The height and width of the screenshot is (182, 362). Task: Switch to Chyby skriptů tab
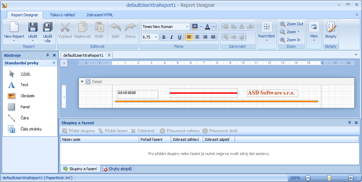[117, 169]
